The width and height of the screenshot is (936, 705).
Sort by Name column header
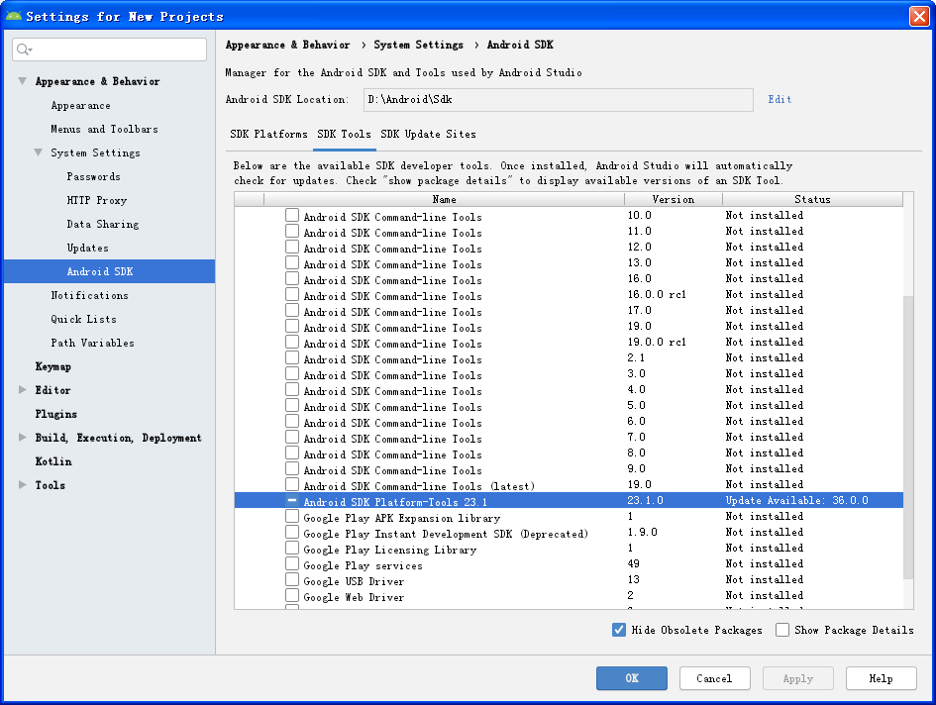(444, 199)
